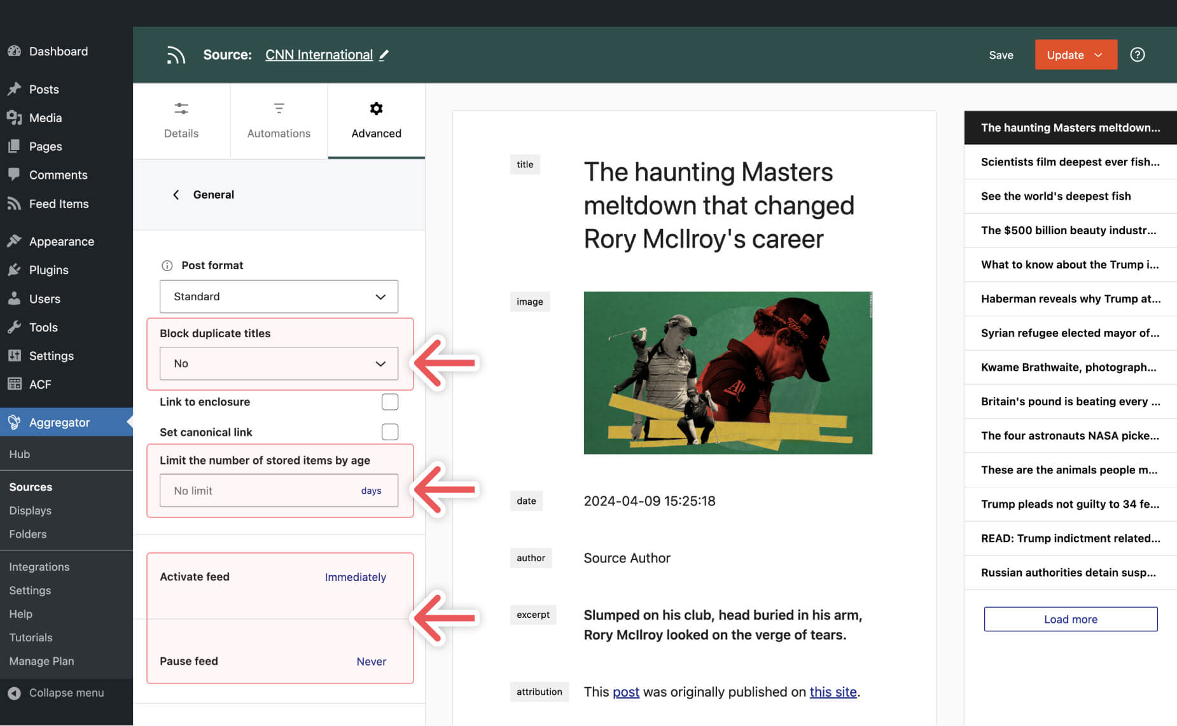This screenshot has height=726, width=1177.
Task: Open the Block duplicate titles dropdown
Action: [279, 363]
